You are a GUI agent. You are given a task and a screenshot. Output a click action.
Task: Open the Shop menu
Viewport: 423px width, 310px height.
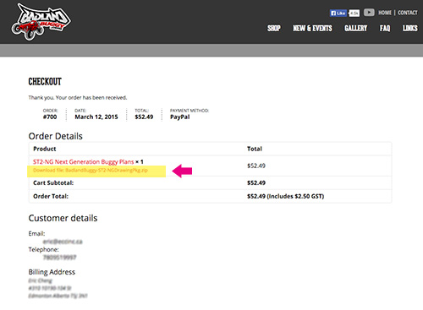tap(274, 28)
